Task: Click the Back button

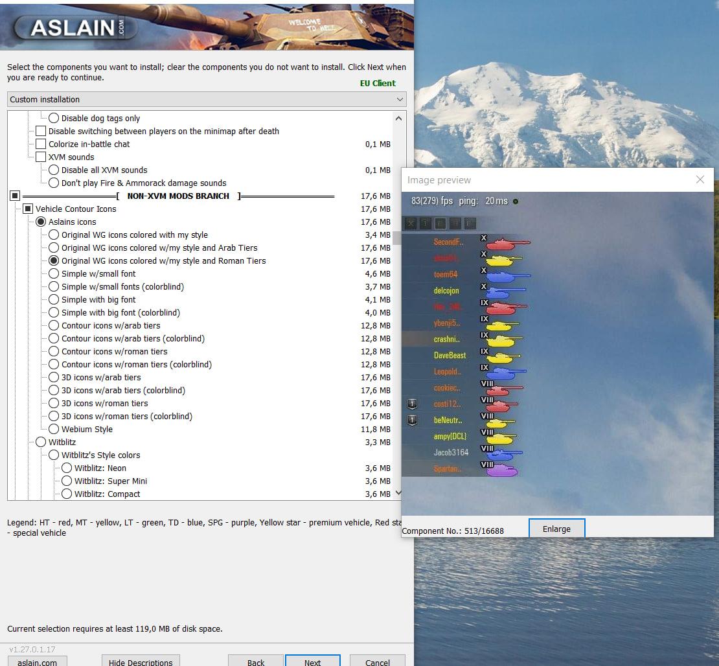Action: pos(256,661)
